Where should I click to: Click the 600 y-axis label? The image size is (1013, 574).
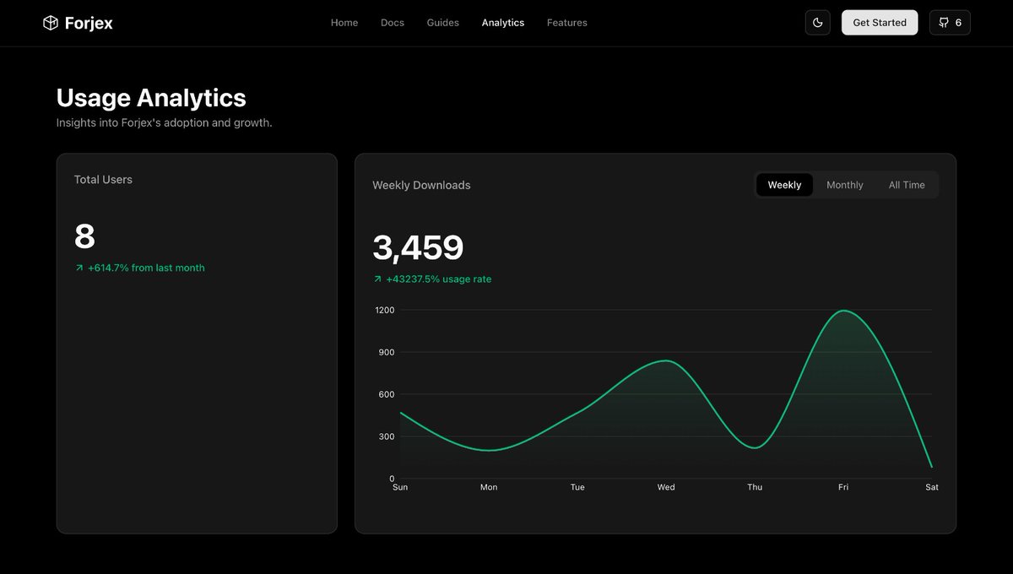[x=387, y=394]
